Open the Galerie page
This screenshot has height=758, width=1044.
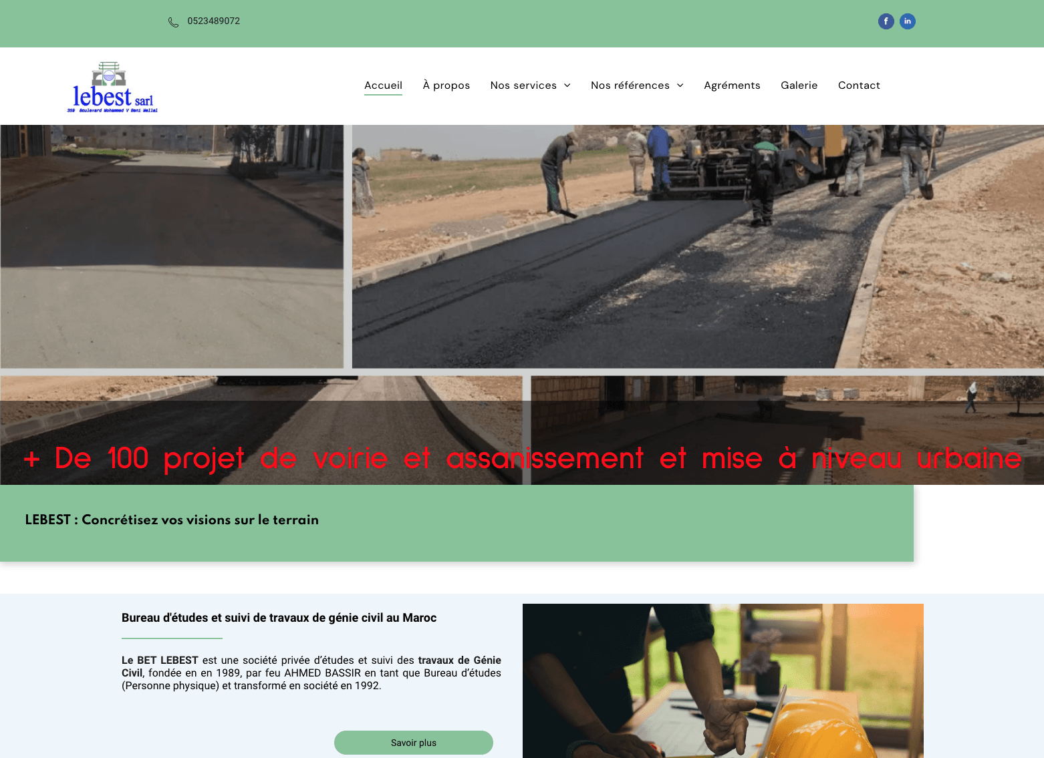pyautogui.click(x=799, y=85)
